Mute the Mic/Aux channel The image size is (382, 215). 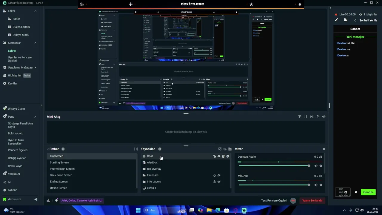316,185
